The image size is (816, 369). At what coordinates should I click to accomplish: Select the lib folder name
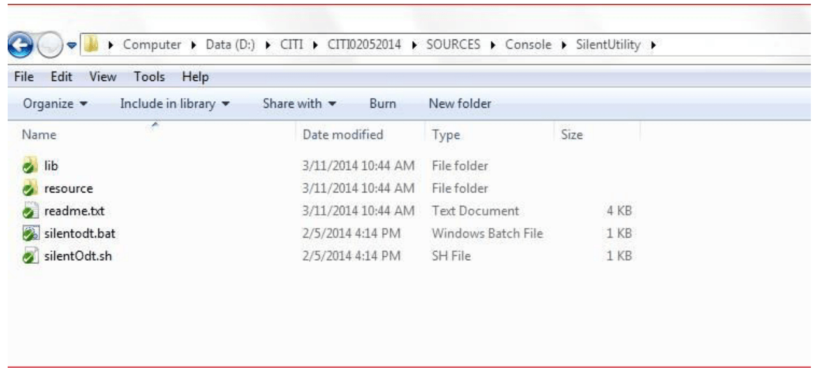[x=51, y=166]
